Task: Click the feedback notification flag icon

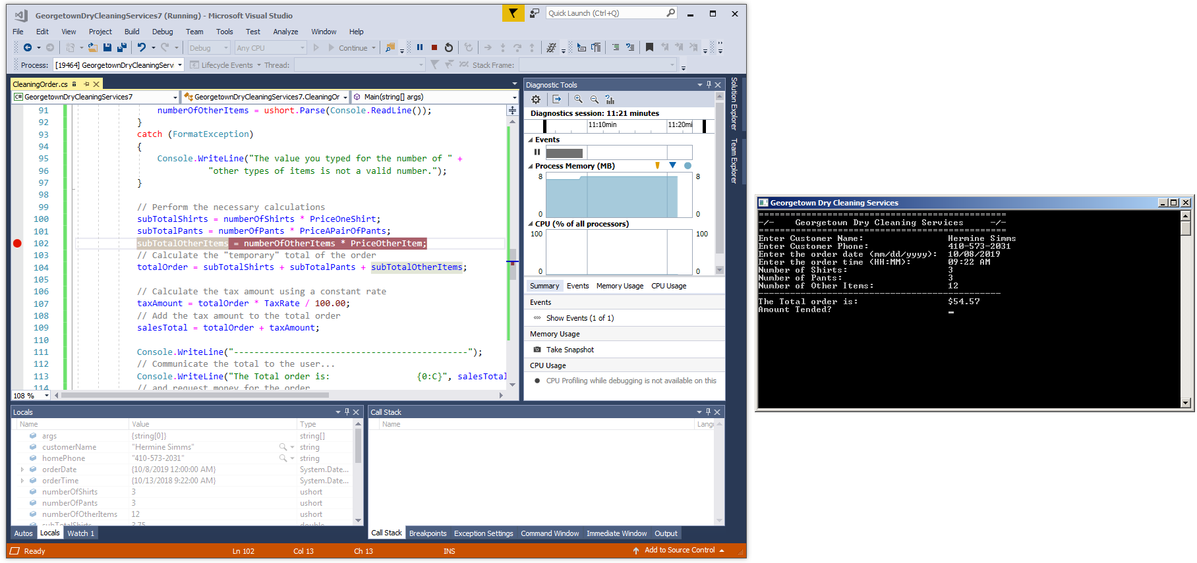Action: click(513, 13)
